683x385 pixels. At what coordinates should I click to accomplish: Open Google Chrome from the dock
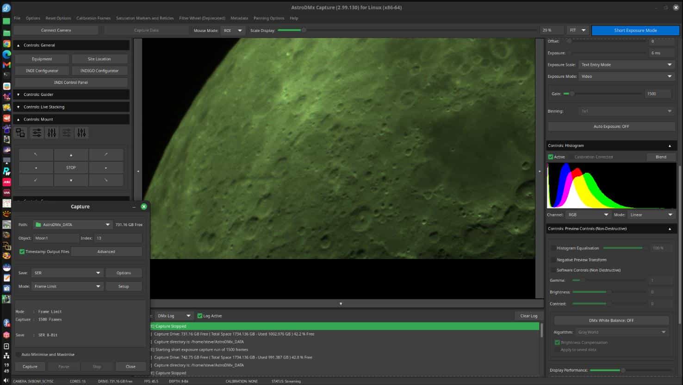click(6, 44)
